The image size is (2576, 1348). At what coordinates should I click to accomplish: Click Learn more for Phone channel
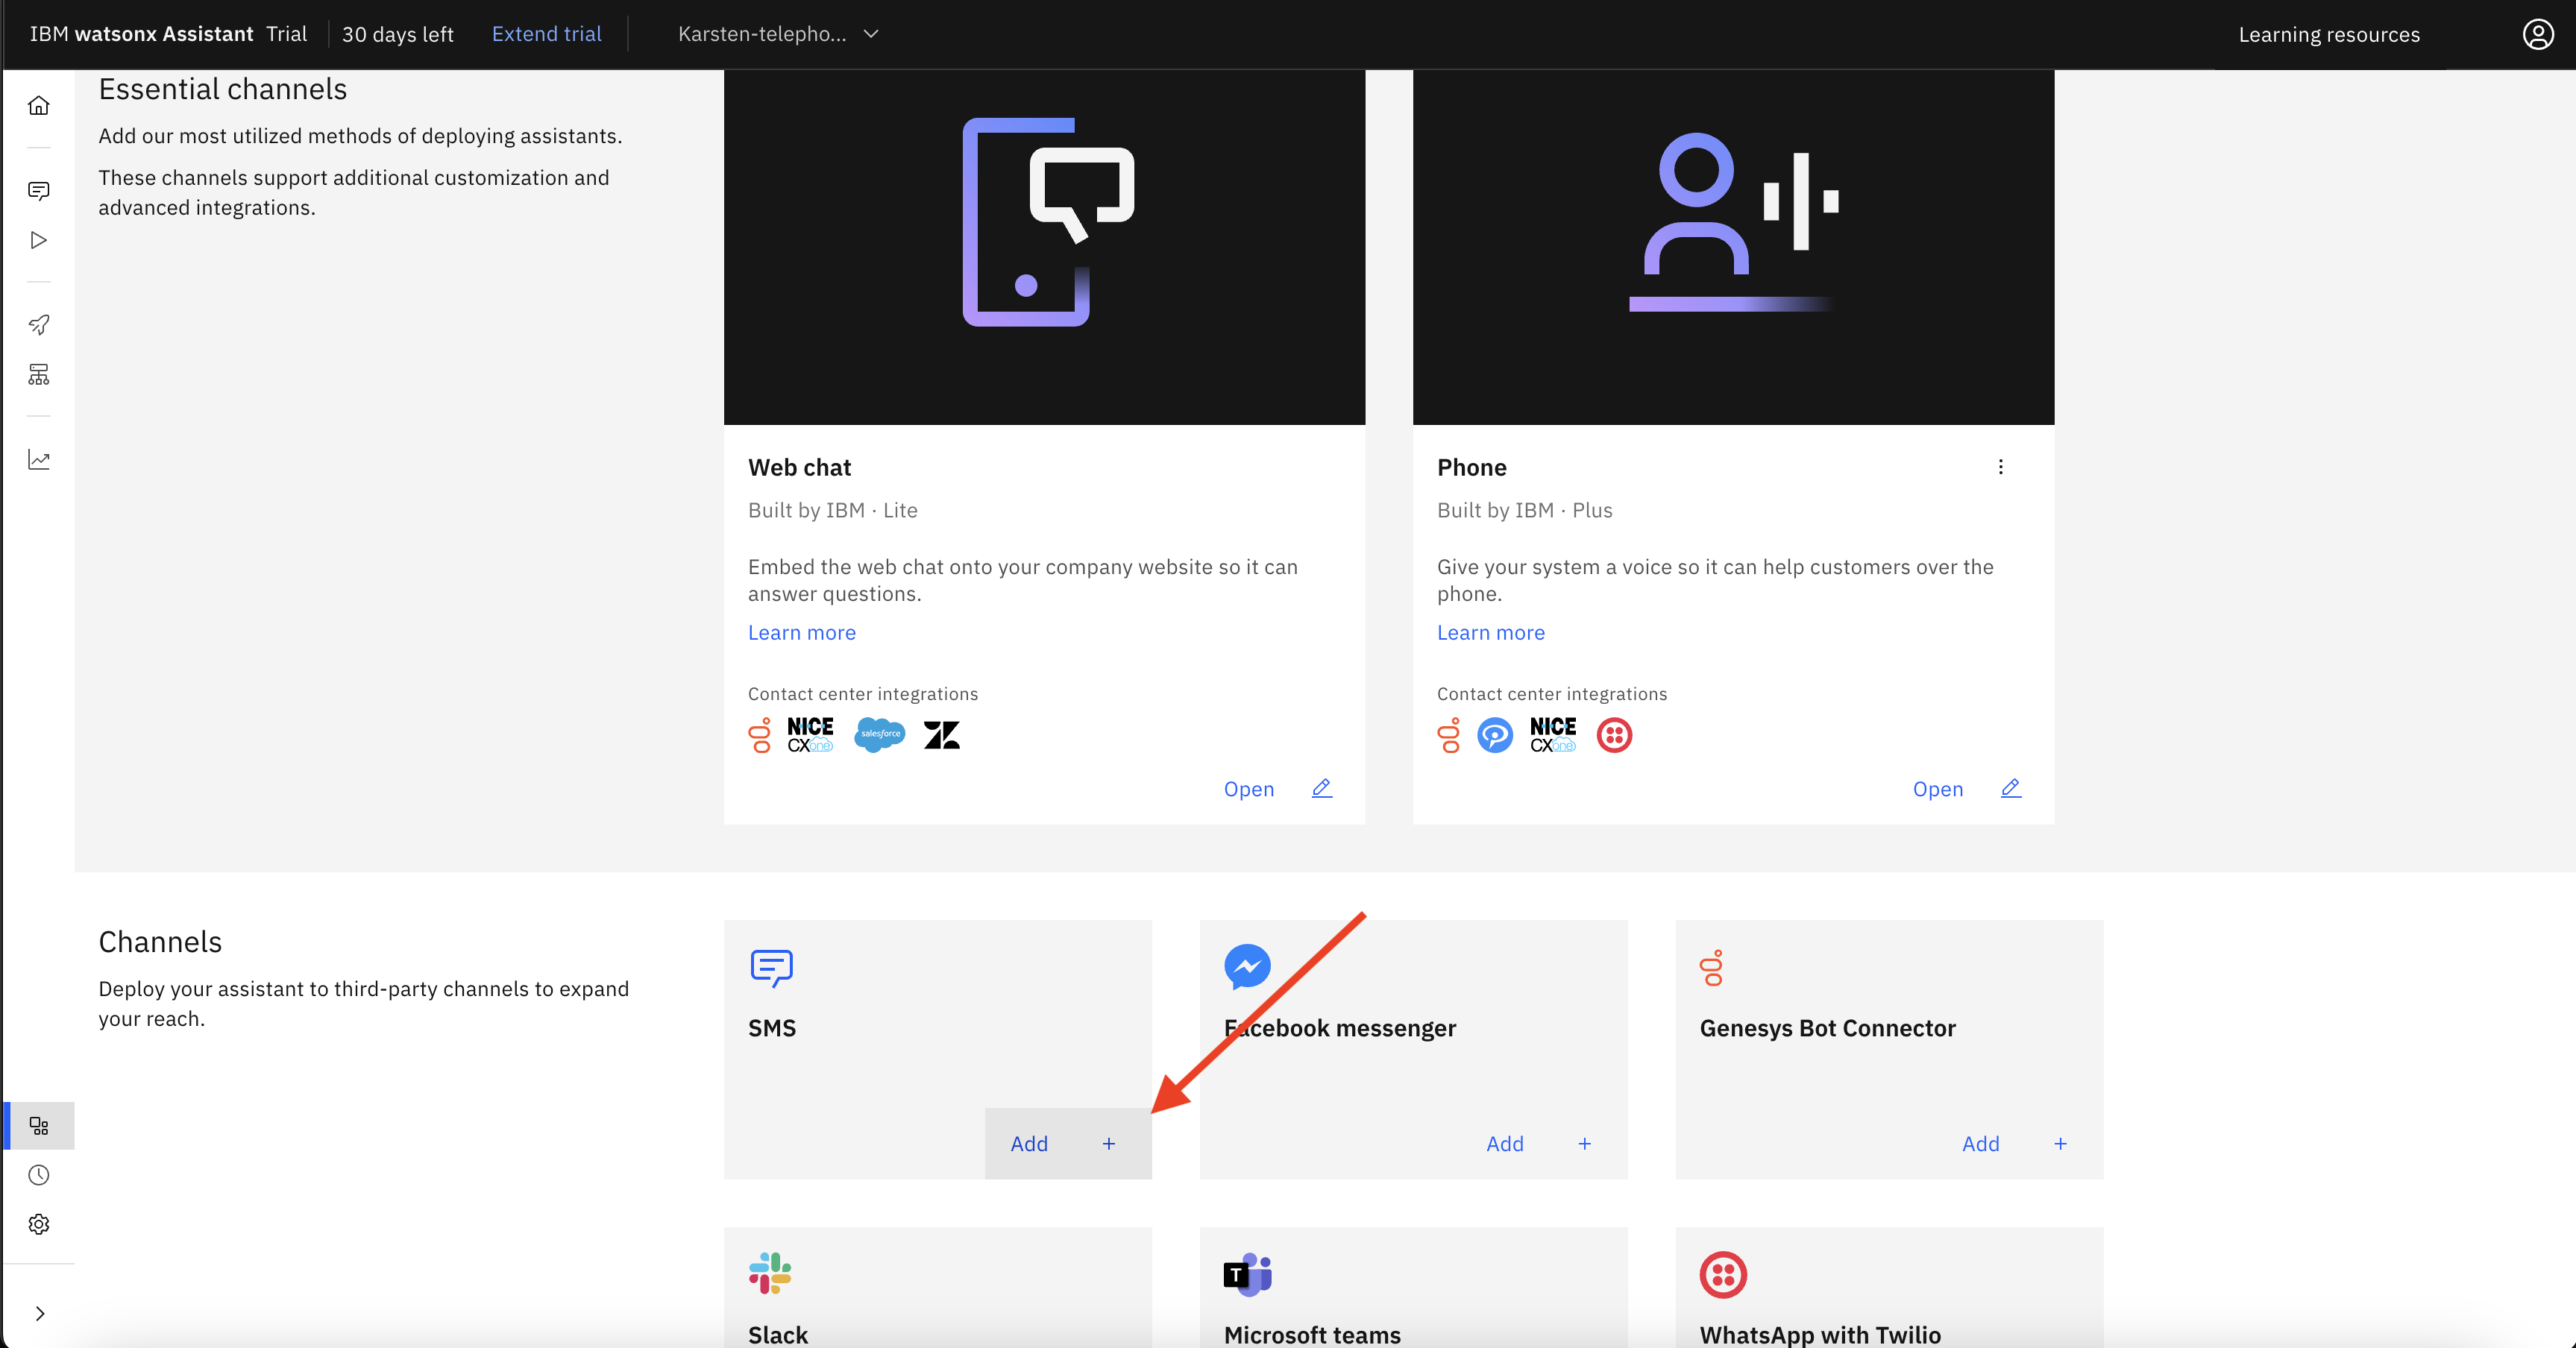[1491, 631]
